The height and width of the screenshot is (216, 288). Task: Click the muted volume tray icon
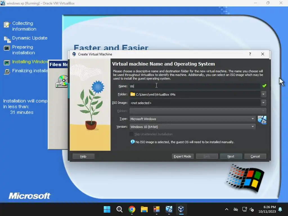point(252,209)
